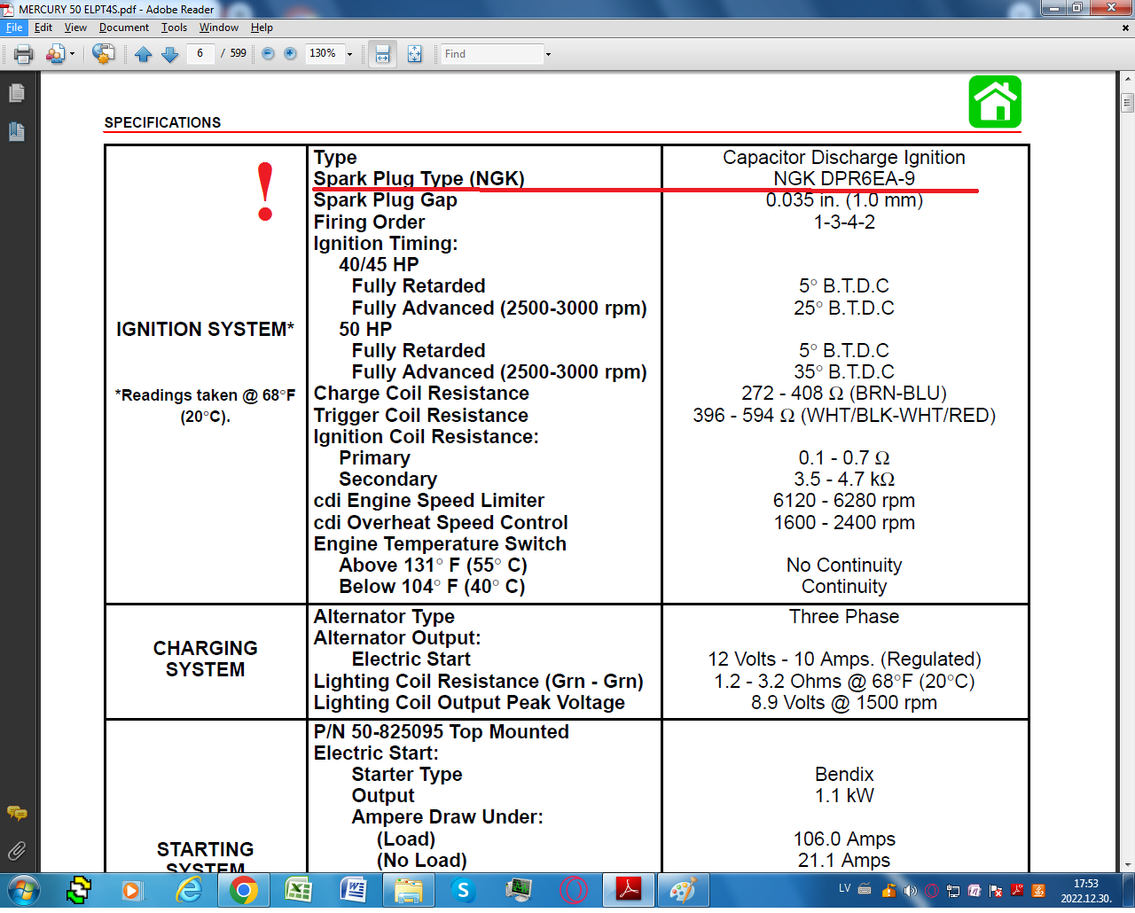Toggle scrolling fit-width page mode

click(x=382, y=54)
